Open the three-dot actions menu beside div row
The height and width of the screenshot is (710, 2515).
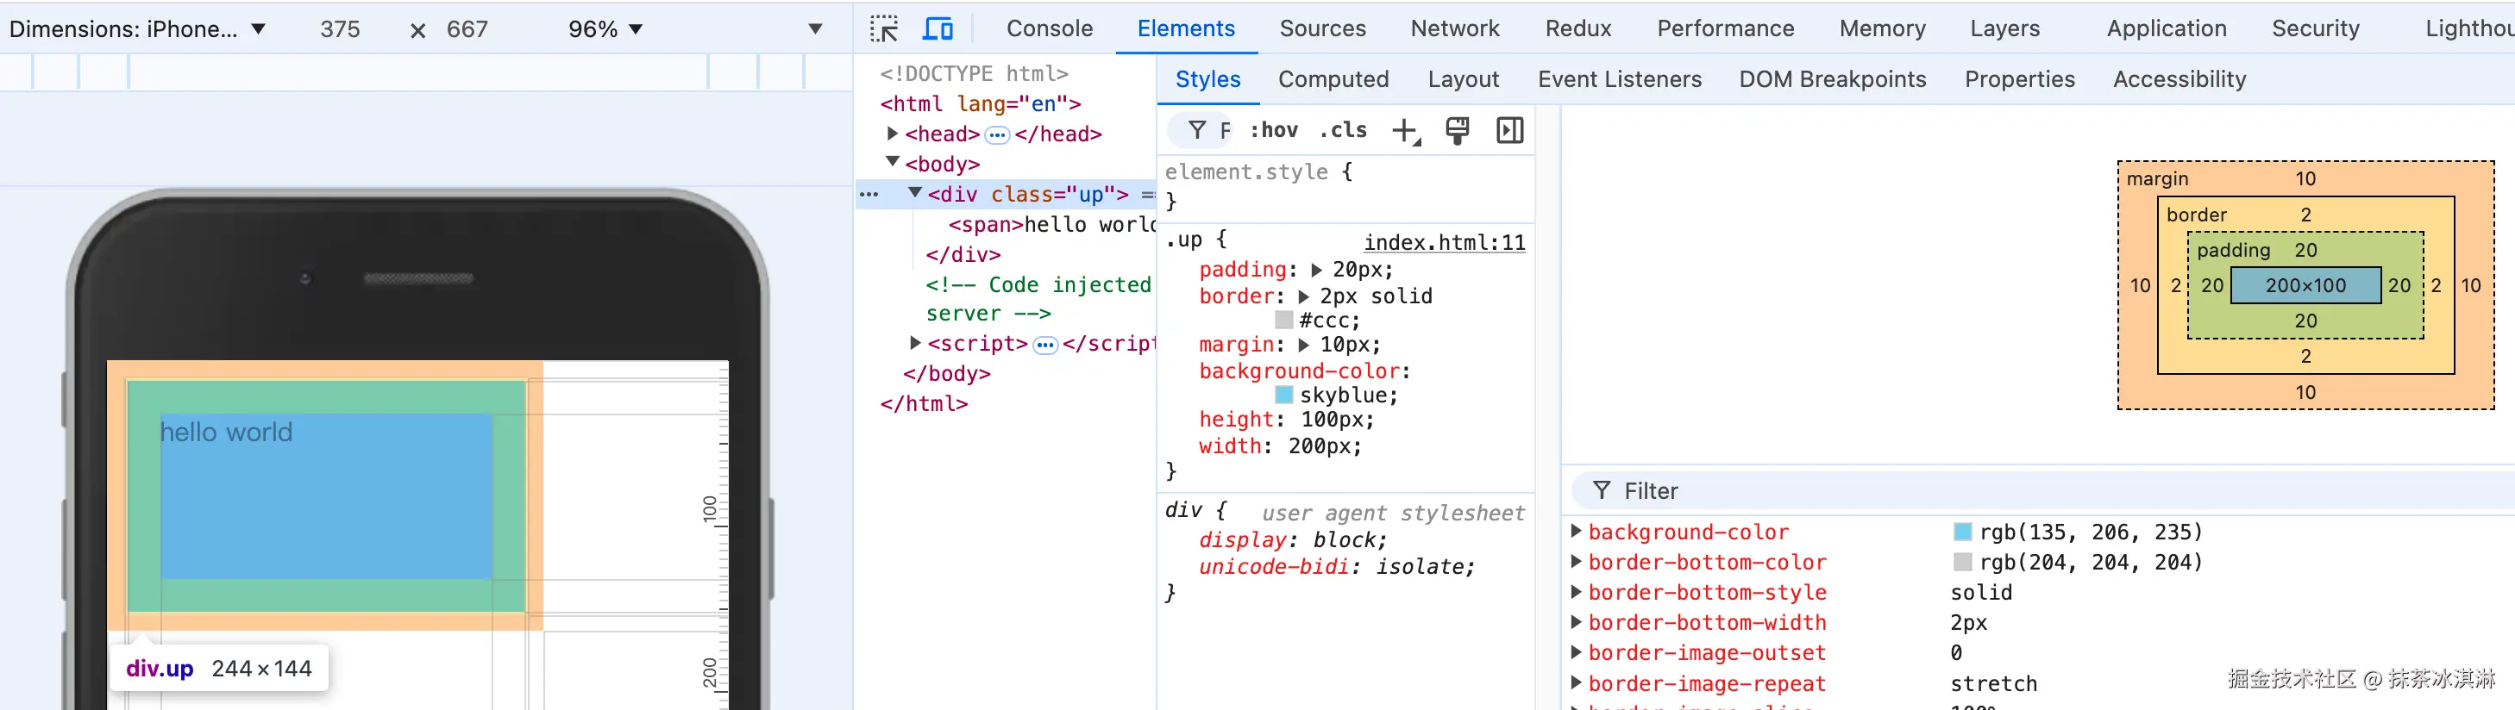[869, 194]
